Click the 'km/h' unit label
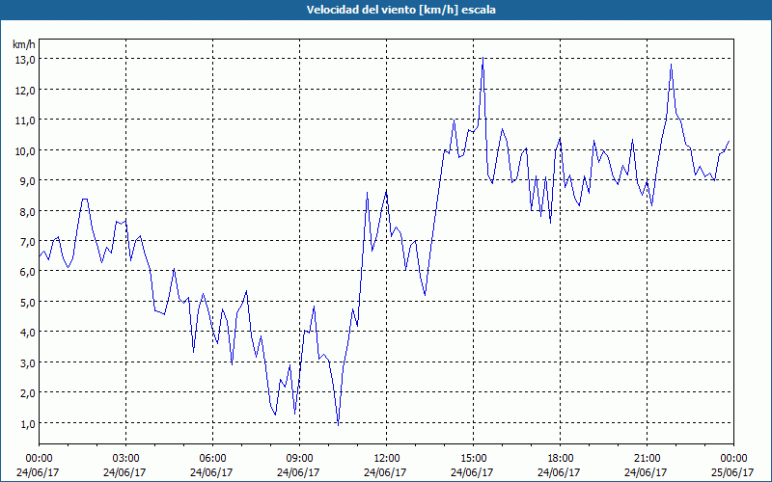772x482 pixels. pyautogui.click(x=24, y=44)
